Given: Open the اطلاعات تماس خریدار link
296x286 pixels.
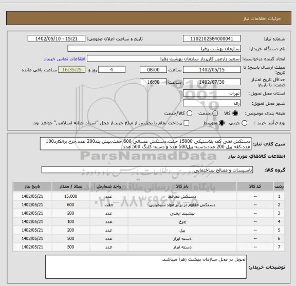Looking at the screenshot, I should 65,59.
